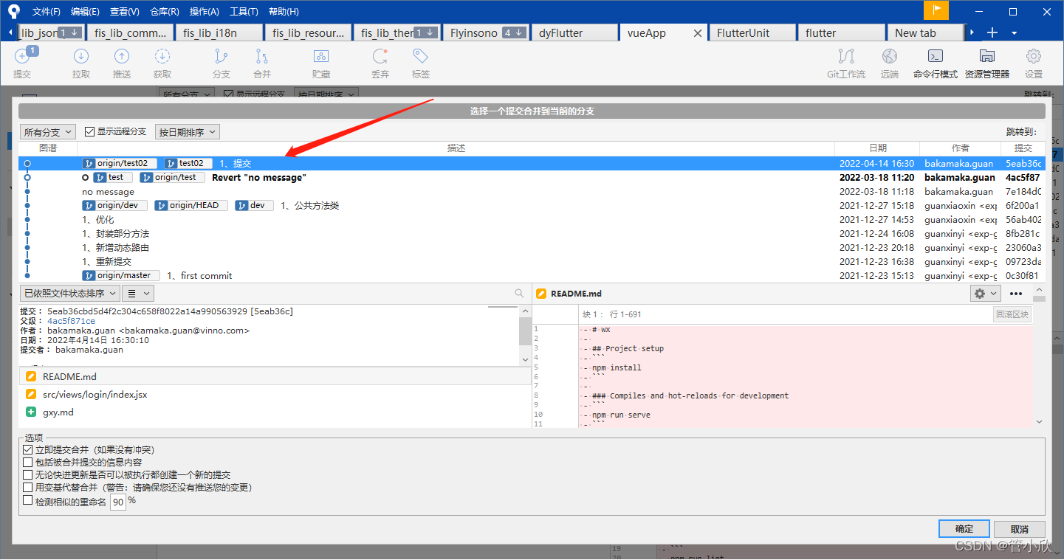Click the three-dots more options icon
This screenshot has height=560, width=1064.
(x=1016, y=294)
